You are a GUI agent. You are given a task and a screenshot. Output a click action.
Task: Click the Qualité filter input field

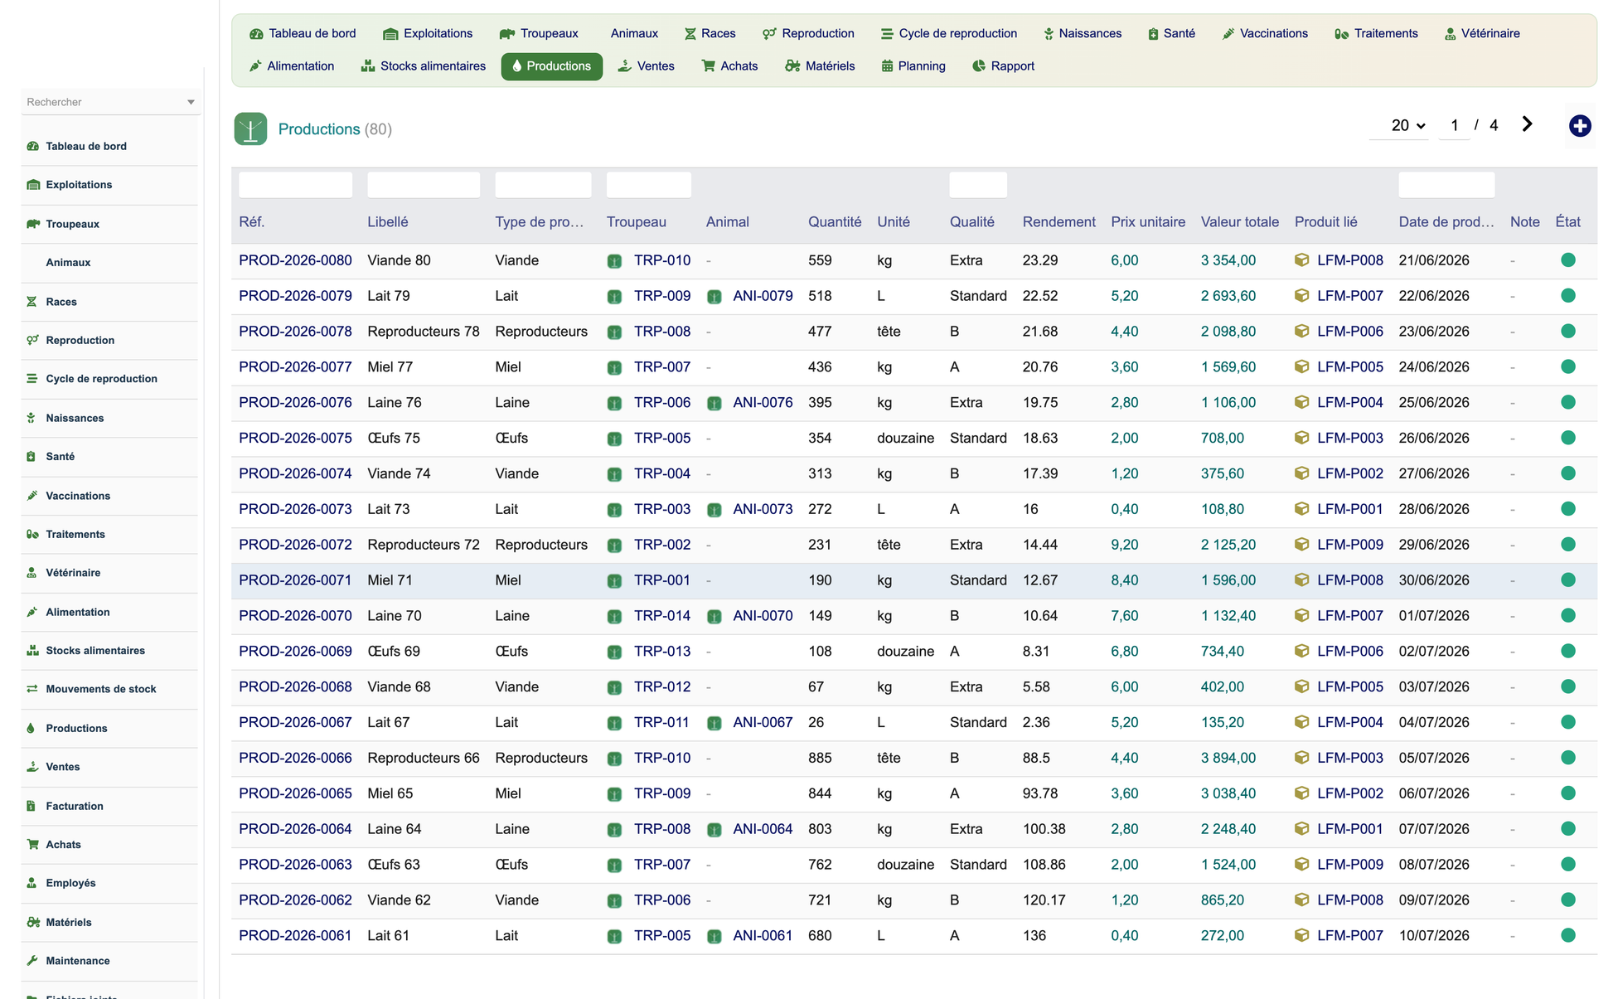pos(978,185)
